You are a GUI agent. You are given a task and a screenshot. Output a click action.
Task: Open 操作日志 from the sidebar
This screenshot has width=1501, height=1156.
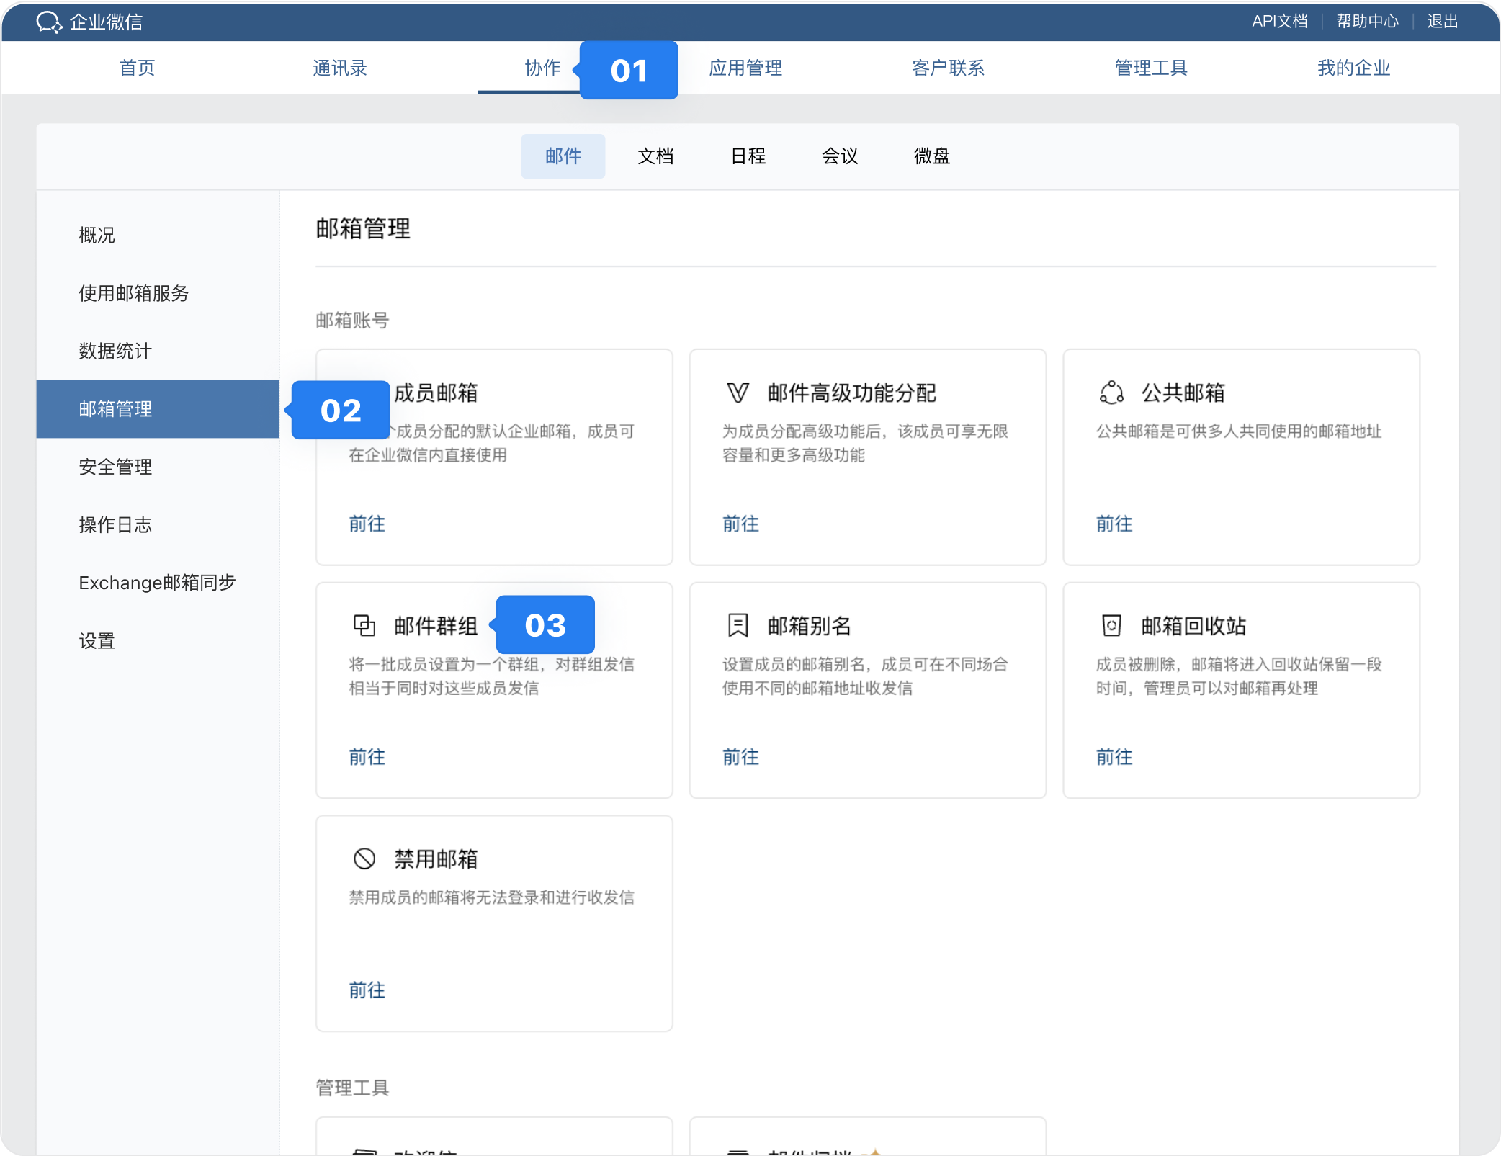coord(115,525)
